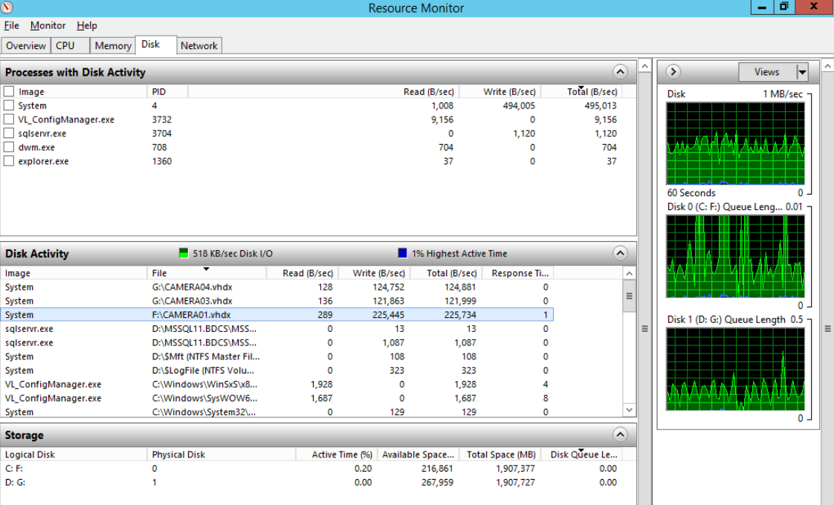Click the Resource Monitor title bar icon
The width and height of the screenshot is (834, 505).
[8, 8]
